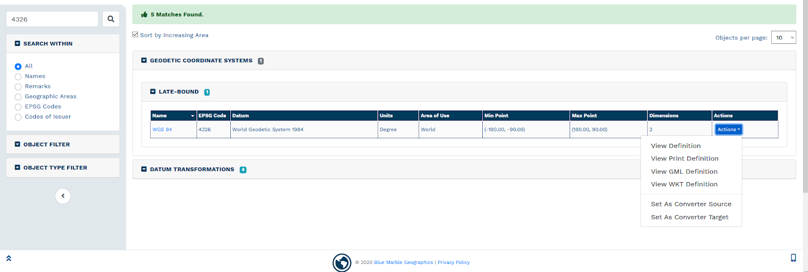Click the Geodetic Coordinate Systems count badge

click(261, 61)
